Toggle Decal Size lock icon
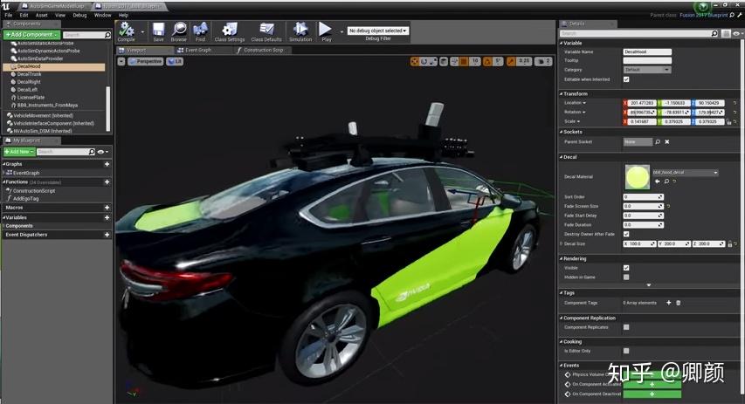This screenshot has width=745, height=404. click(x=730, y=243)
